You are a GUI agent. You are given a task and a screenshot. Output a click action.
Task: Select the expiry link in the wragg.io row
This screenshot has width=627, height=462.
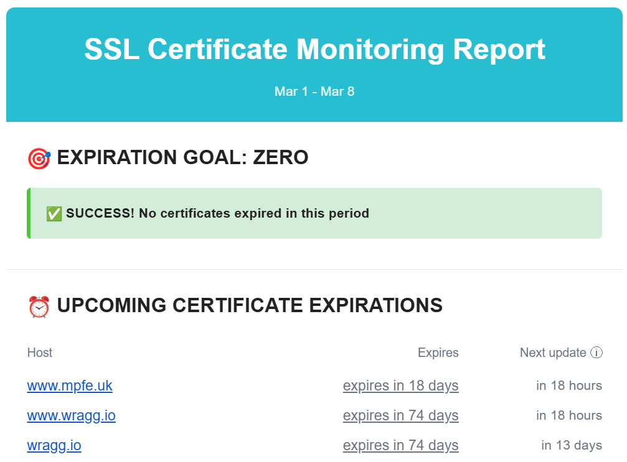point(400,445)
